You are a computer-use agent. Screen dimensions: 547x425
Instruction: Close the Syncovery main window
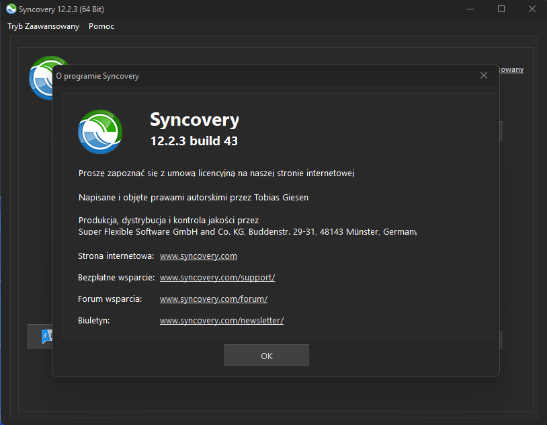pyautogui.click(x=532, y=9)
